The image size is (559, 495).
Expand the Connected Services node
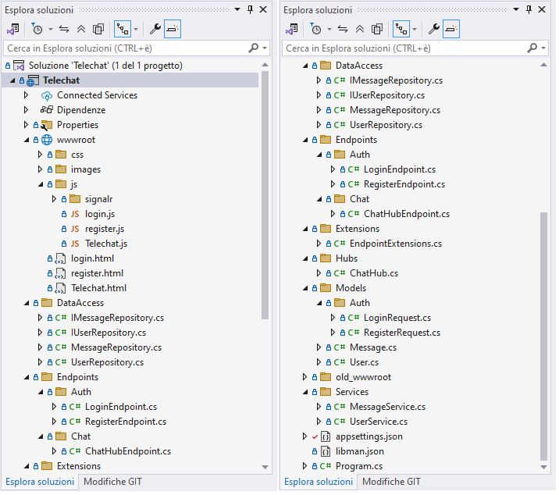tap(26, 95)
